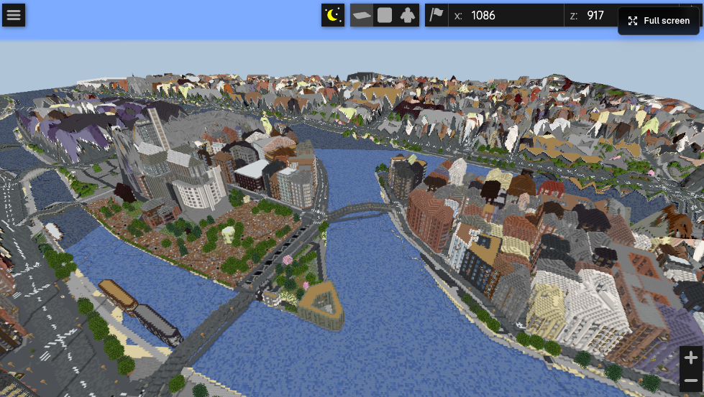Zoom out with the minus button
Screen dimensions: 704x397
[x=691, y=380]
